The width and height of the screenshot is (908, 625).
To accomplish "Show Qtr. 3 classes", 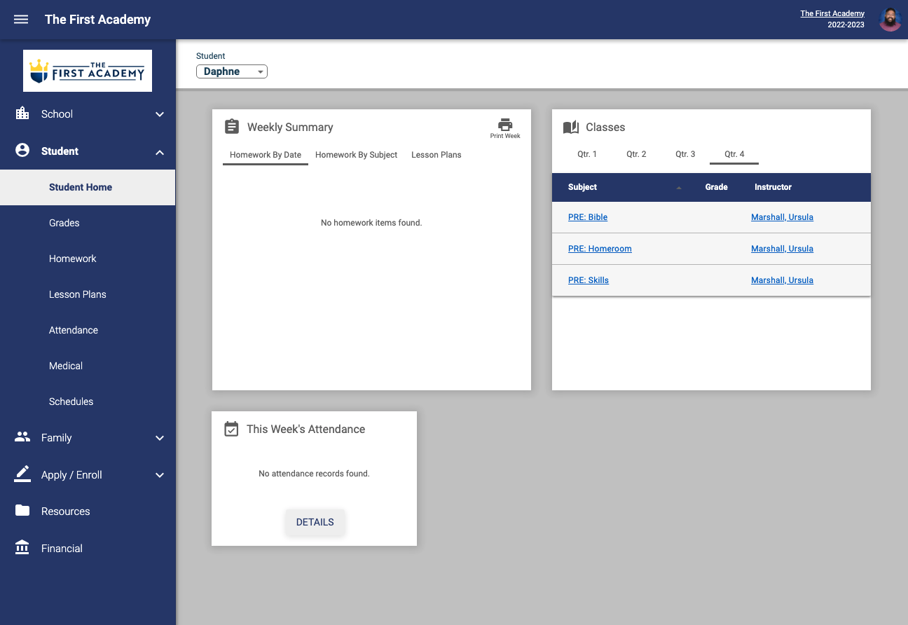I will [685, 154].
